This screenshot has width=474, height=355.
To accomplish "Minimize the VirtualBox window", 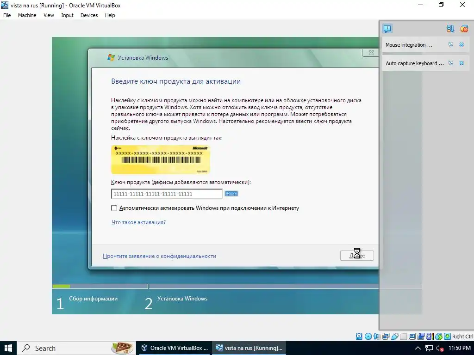I will [420, 5].
